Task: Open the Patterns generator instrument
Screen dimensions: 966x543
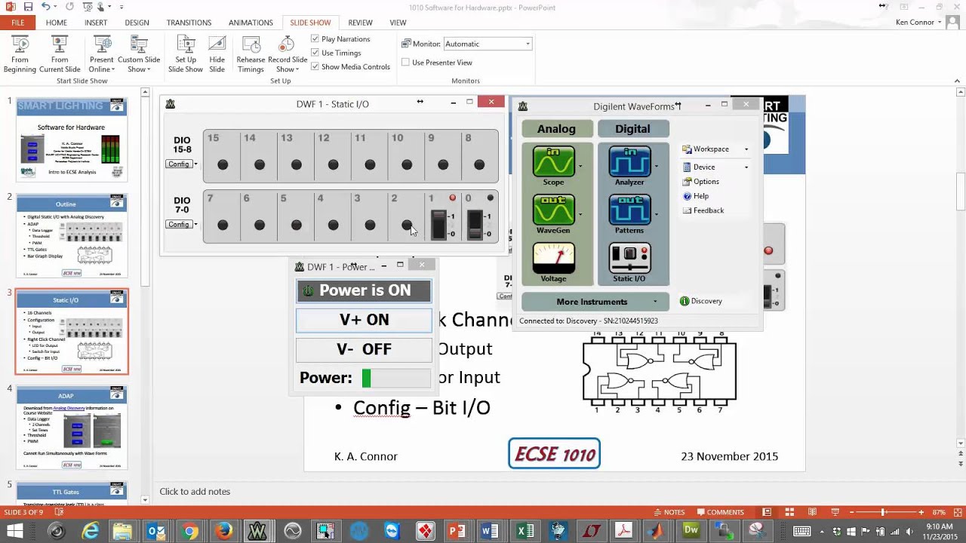Action: click(629, 215)
